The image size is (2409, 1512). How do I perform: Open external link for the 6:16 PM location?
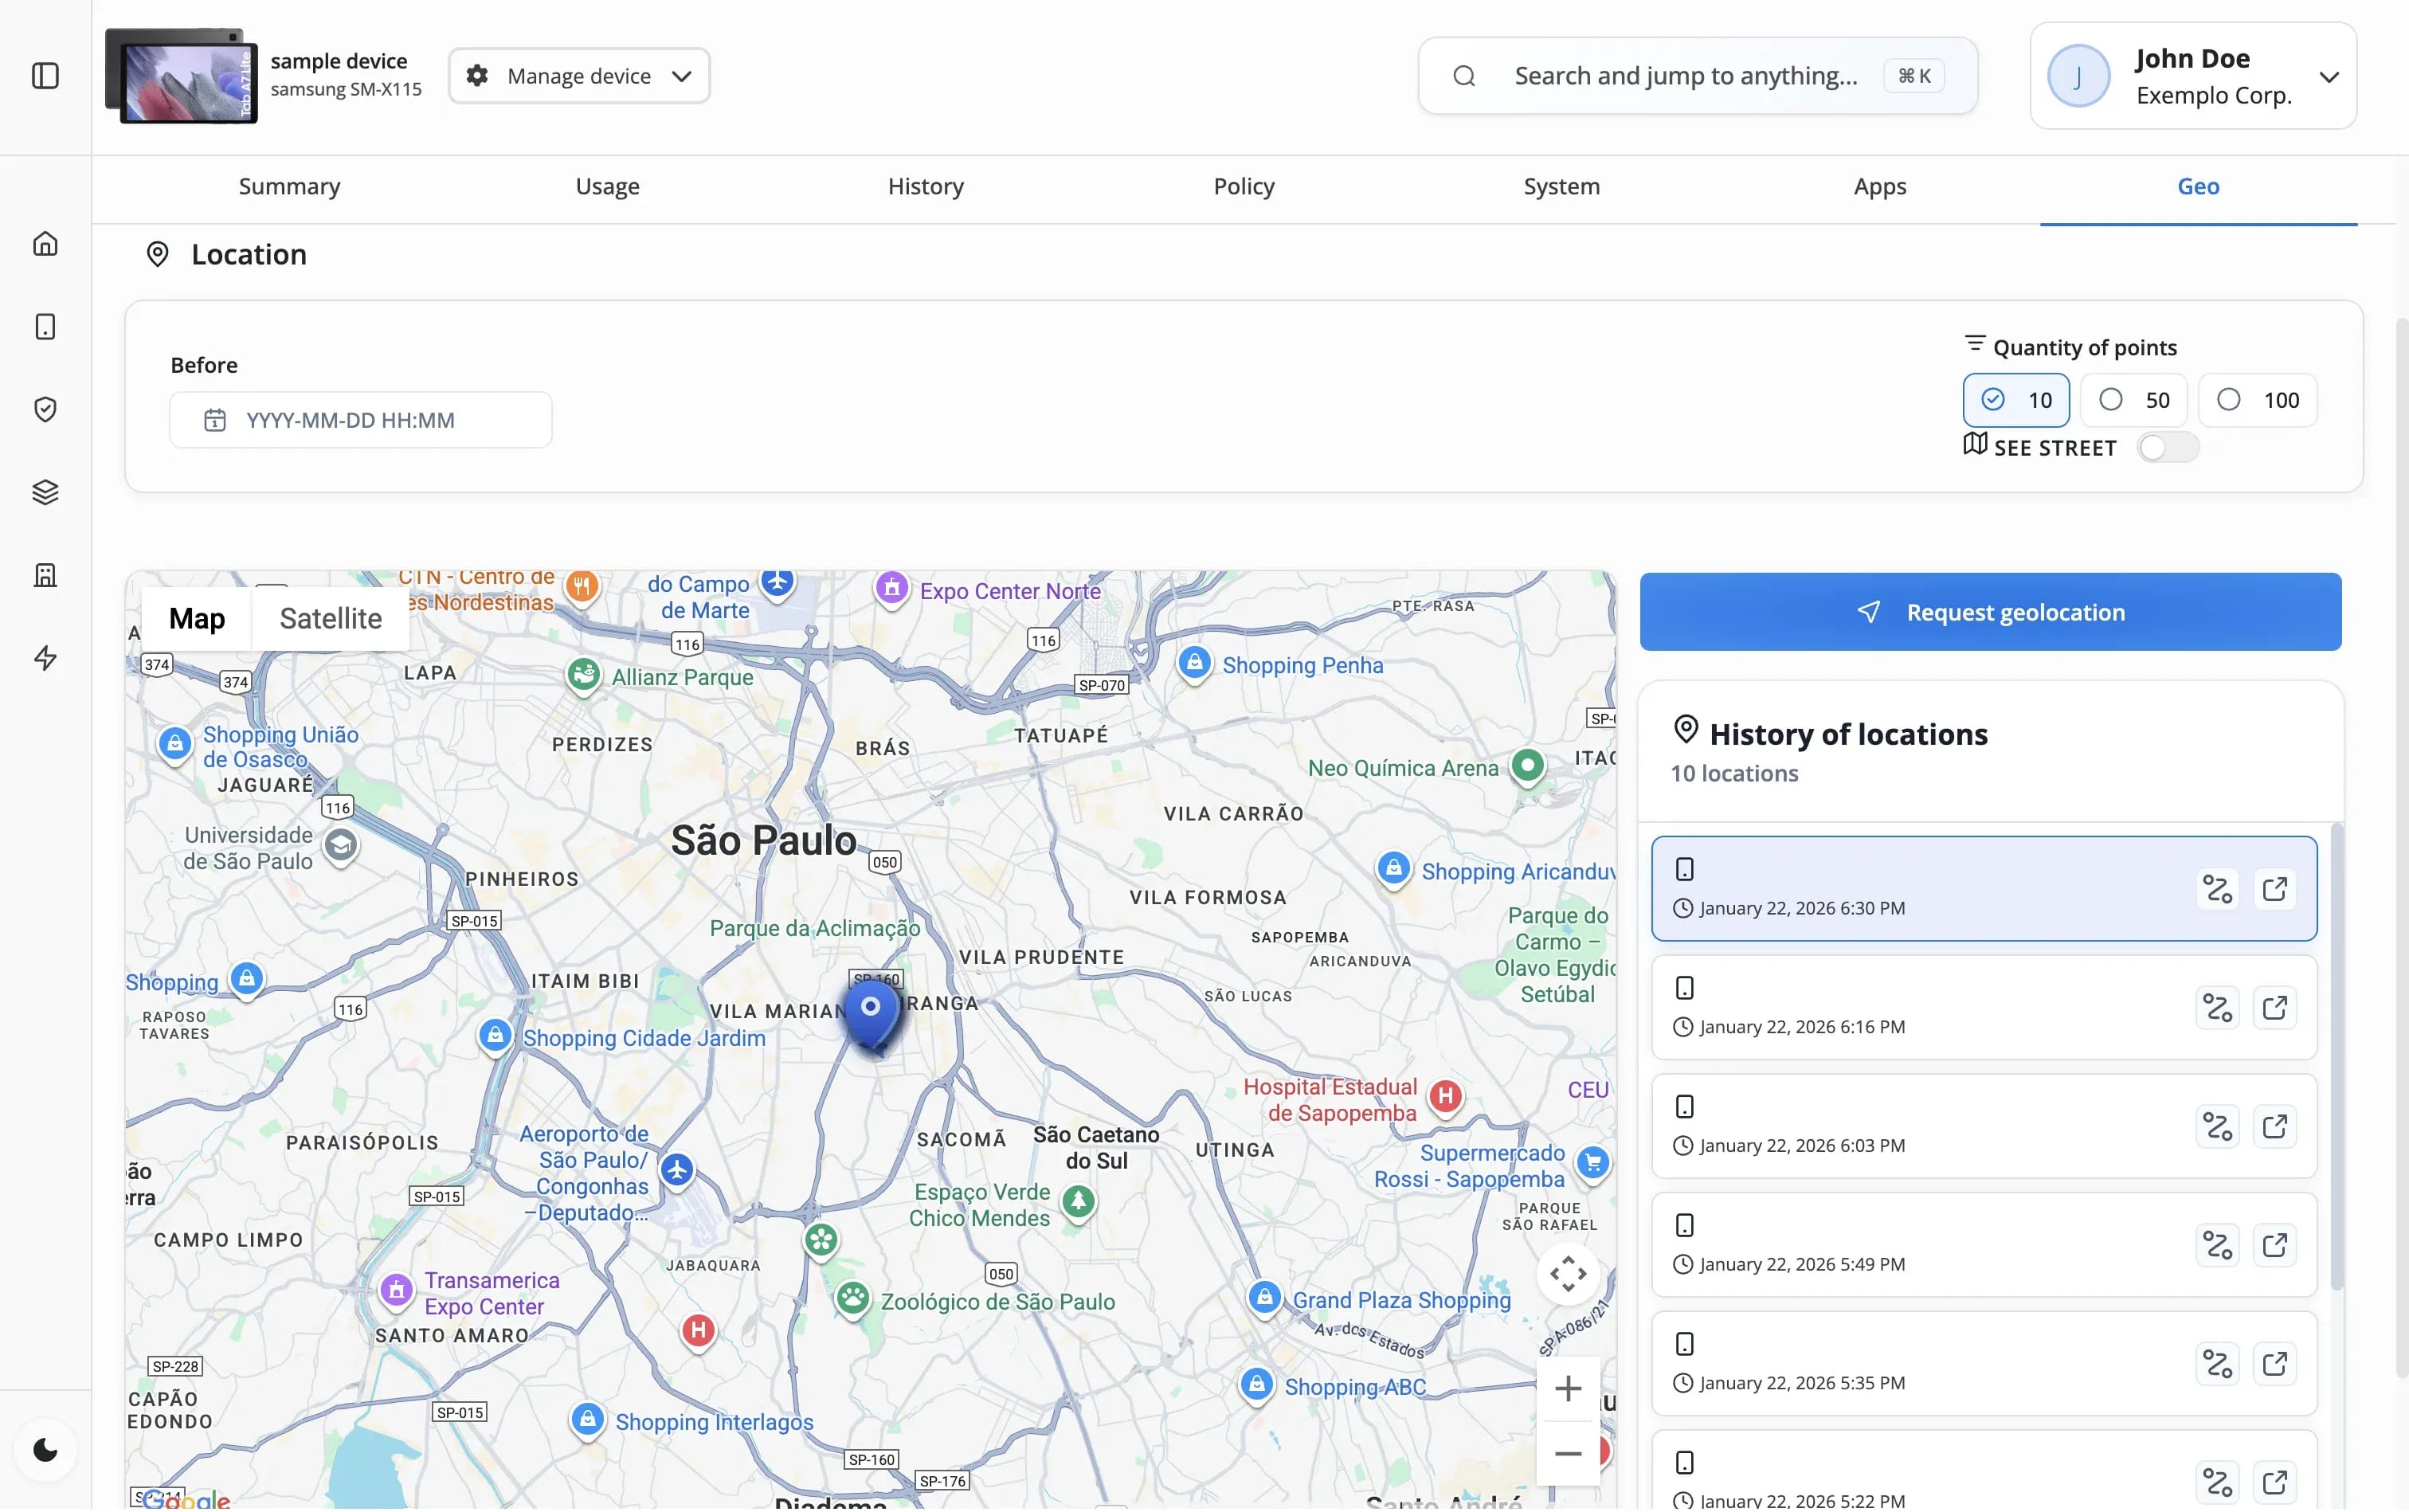click(2276, 1008)
